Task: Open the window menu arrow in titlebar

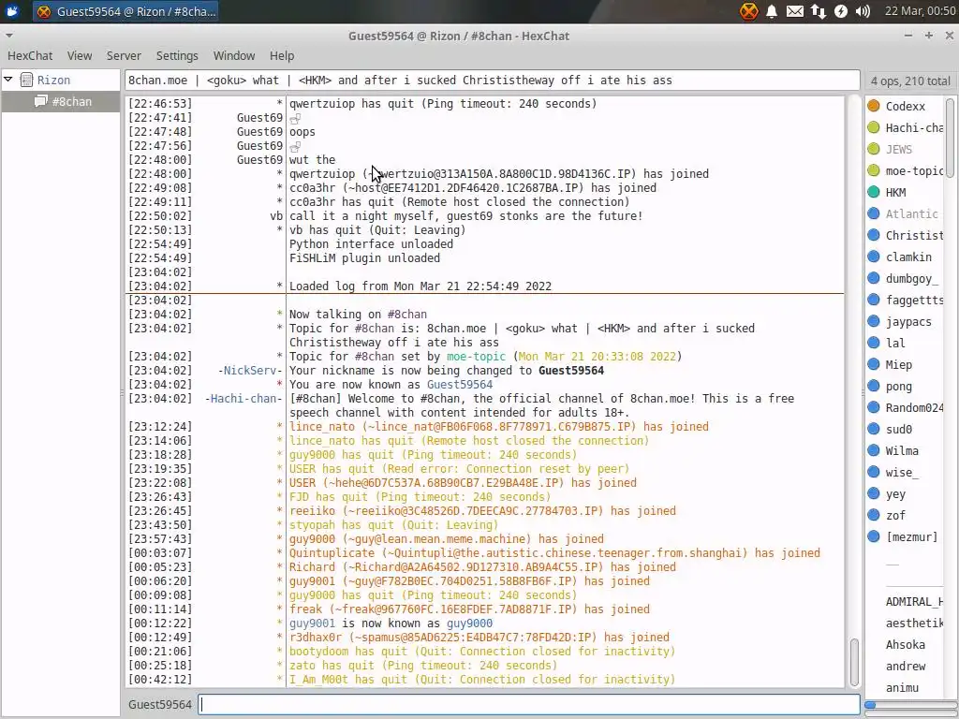Action: point(8,36)
